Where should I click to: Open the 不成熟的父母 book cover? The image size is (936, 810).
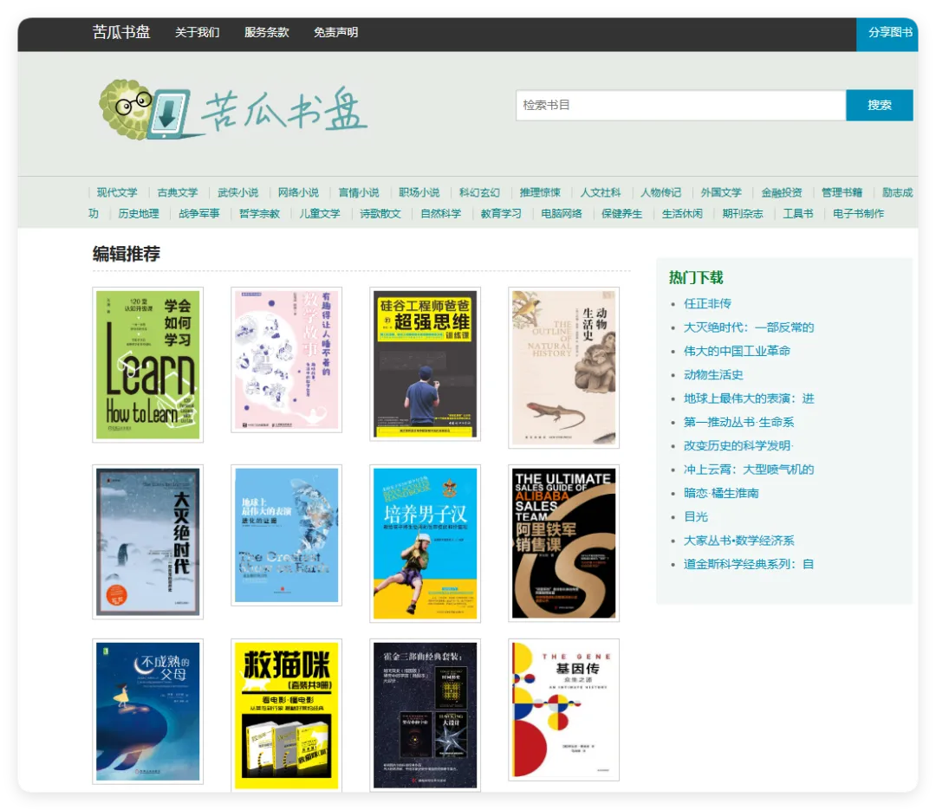pyautogui.click(x=148, y=711)
